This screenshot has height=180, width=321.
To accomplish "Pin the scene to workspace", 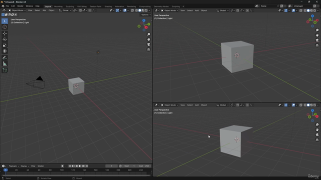I will pos(278,6).
